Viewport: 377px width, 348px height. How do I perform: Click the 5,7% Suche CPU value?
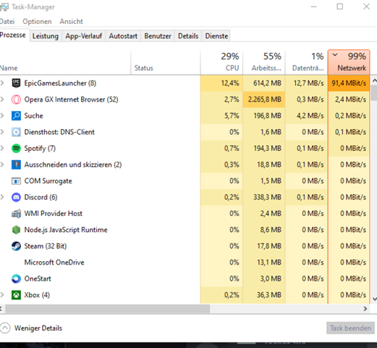pyautogui.click(x=232, y=116)
